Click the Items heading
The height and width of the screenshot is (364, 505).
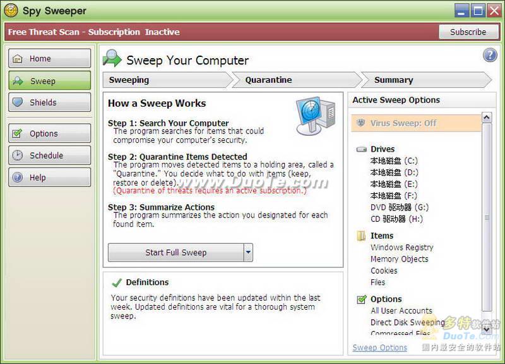(382, 236)
